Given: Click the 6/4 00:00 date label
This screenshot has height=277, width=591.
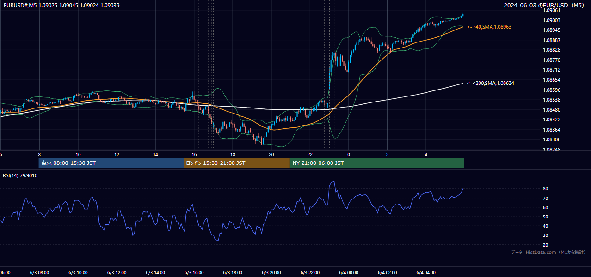Looking at the screenshot, I should (x=349, y=272).
